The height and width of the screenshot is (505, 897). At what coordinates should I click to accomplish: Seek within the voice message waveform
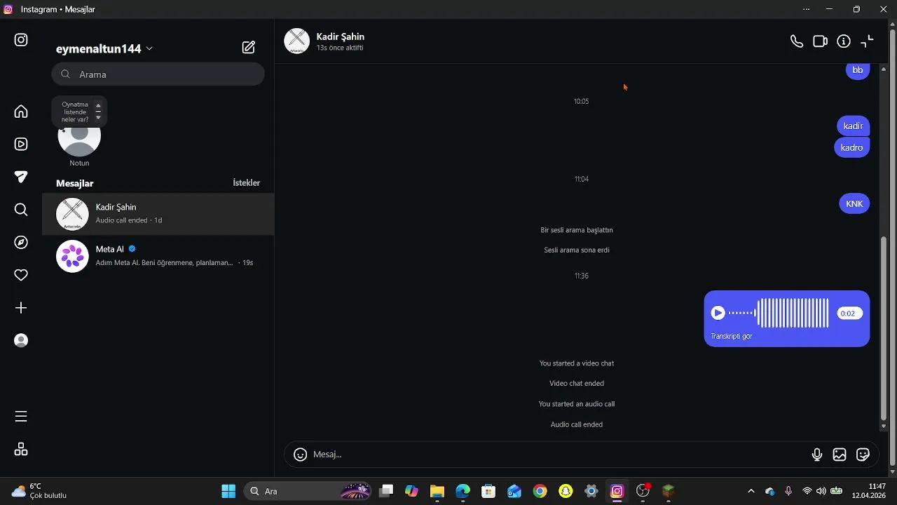779,313
